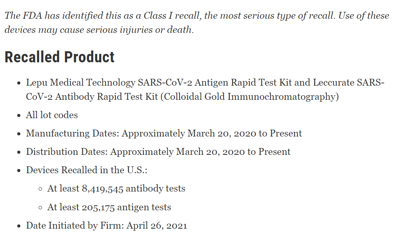Click 'devices may cause serious injuries or death'

pyautogui.click(x=99, y=30)
